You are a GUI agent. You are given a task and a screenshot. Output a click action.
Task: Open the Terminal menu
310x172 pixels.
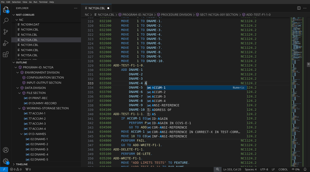click(x=43, y=2)
